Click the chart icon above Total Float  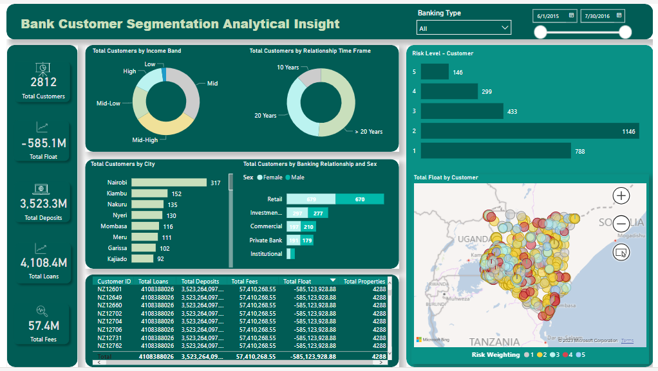coord(42,126)
